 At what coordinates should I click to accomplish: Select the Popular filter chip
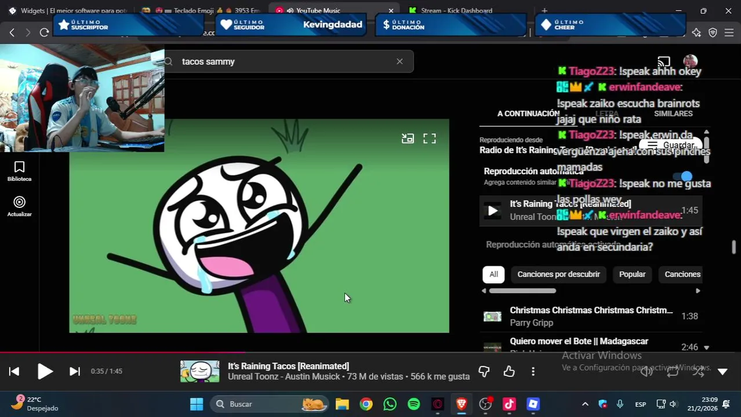[x=632, y=274]
